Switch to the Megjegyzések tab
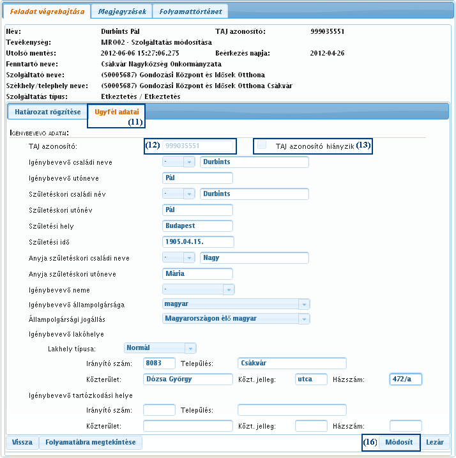Viewport: 456px width, 458px height. click(122, 11)
